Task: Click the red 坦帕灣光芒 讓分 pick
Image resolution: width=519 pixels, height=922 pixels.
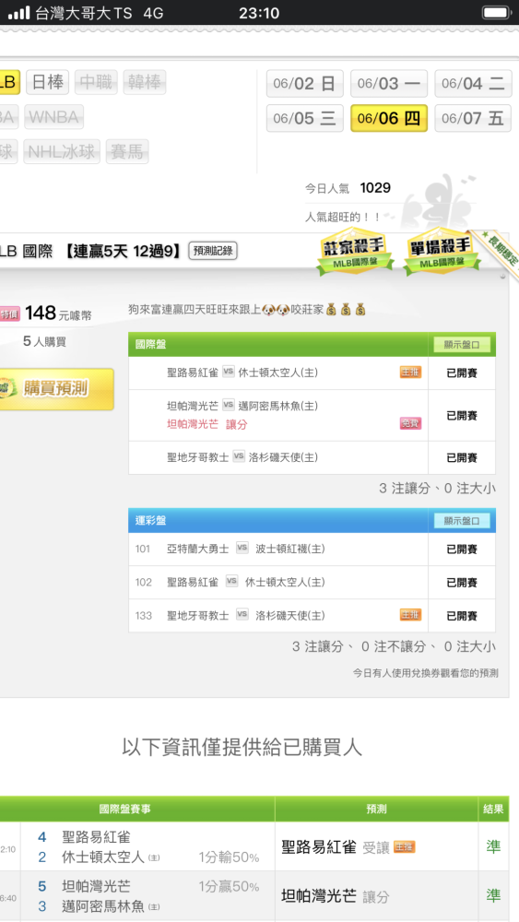Action: [x=206, y=424]
